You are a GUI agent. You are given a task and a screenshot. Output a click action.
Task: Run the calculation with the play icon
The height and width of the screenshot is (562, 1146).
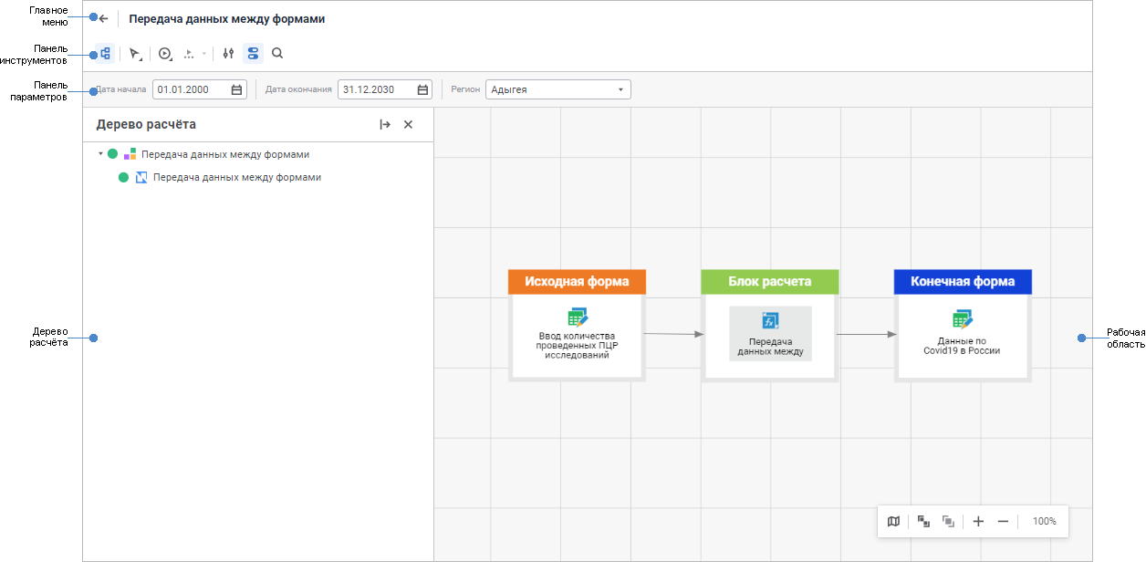coord(165,54)
